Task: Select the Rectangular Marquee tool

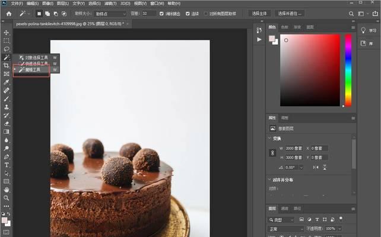Action: (x=7, y=41)
